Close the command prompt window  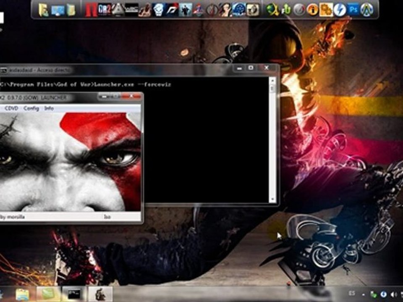[x=267, y=68]
